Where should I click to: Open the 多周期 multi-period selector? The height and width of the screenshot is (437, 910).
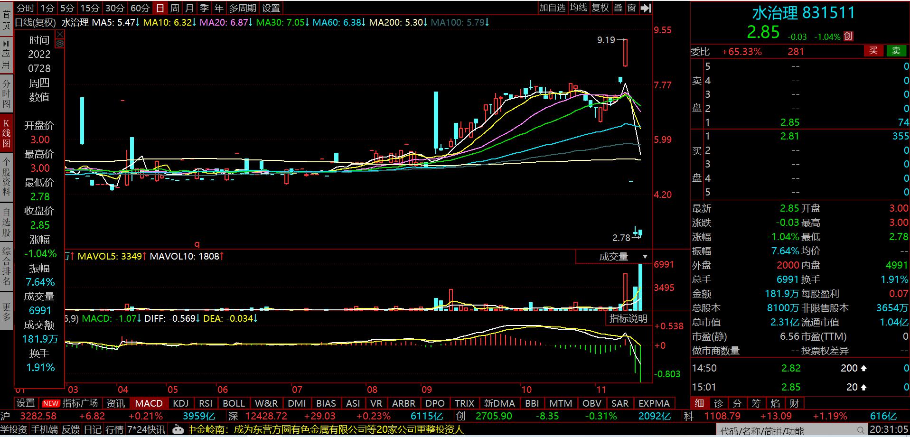tap(243, 8)
